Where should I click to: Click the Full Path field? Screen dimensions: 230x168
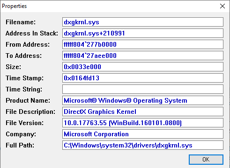[143, 145]
